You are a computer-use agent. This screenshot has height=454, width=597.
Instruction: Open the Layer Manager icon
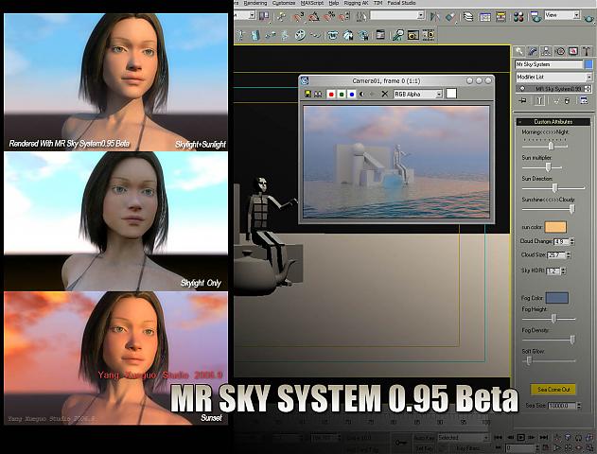coord(468,16)
